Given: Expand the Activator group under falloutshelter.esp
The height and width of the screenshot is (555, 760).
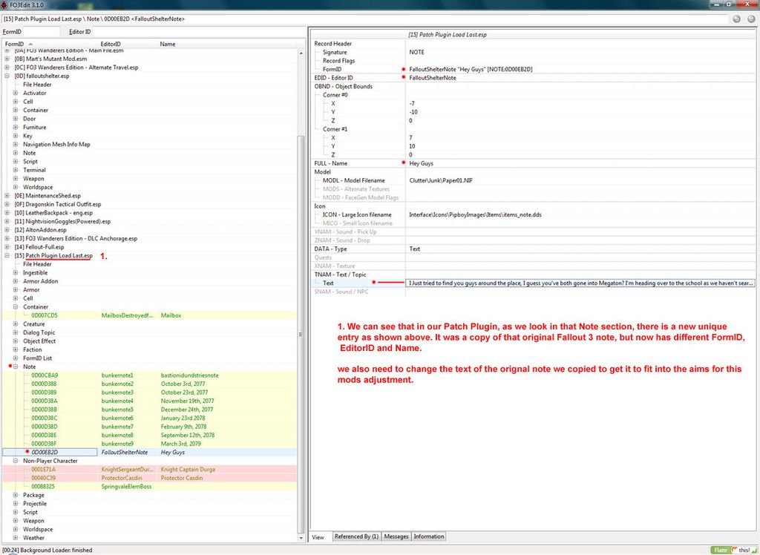Looking at the screenshot, I should (16, 93).
